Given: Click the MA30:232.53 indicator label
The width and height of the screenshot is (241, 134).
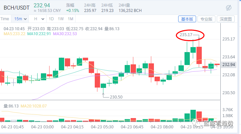Looking at the screenshot, I should pos(65,34).
